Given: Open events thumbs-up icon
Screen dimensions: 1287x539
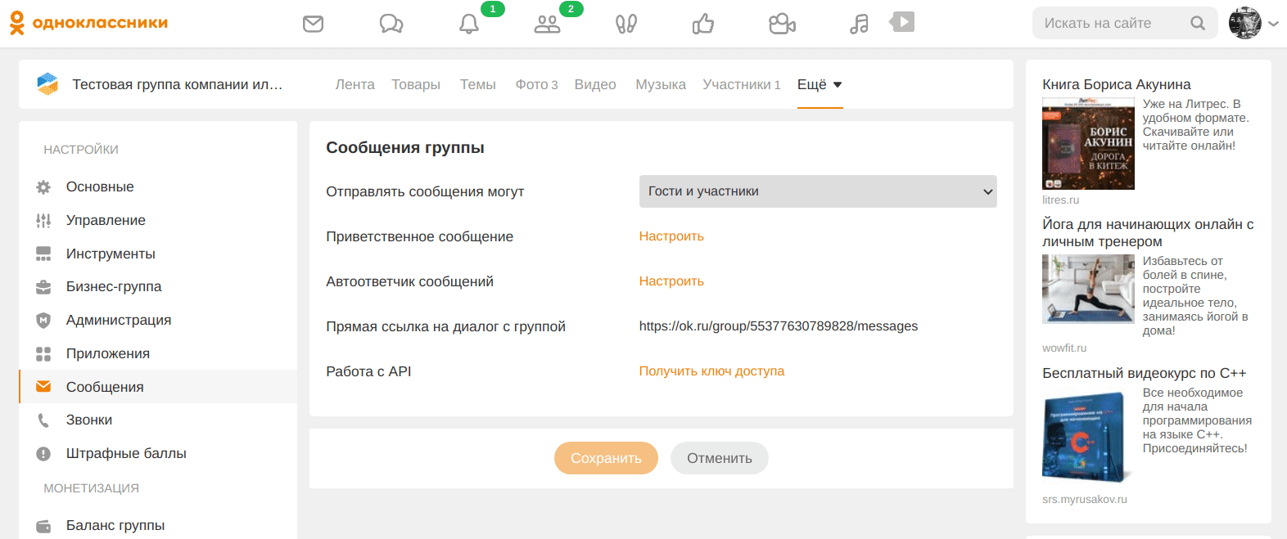Looking at the screenshot, I should pyautogui.click(x=703, y=24).
